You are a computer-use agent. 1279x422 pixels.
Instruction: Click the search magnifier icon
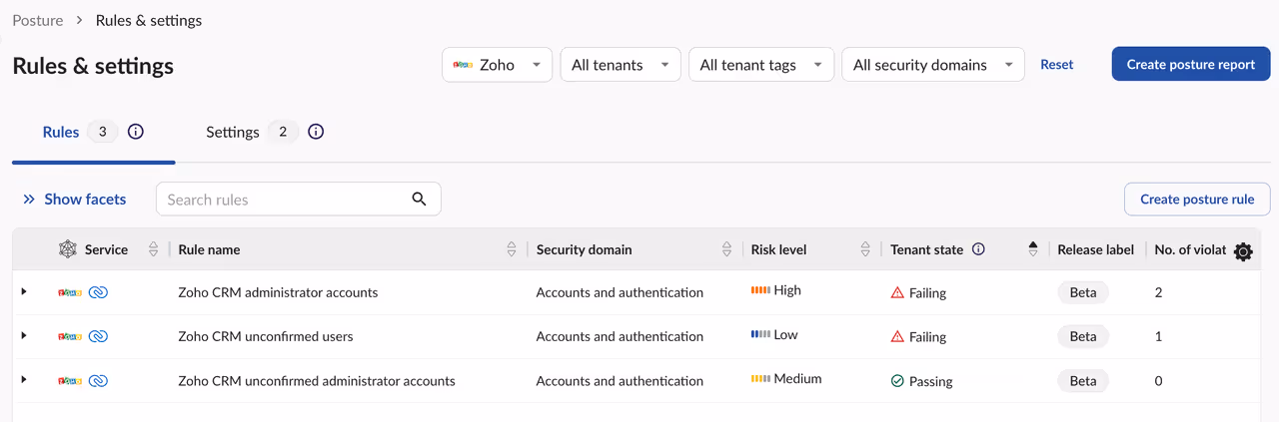coord(420,199)
